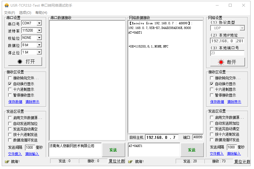This screenshot has height=169, width=254.
Task: Click the network 发送 send button
Action: (192, 150)
